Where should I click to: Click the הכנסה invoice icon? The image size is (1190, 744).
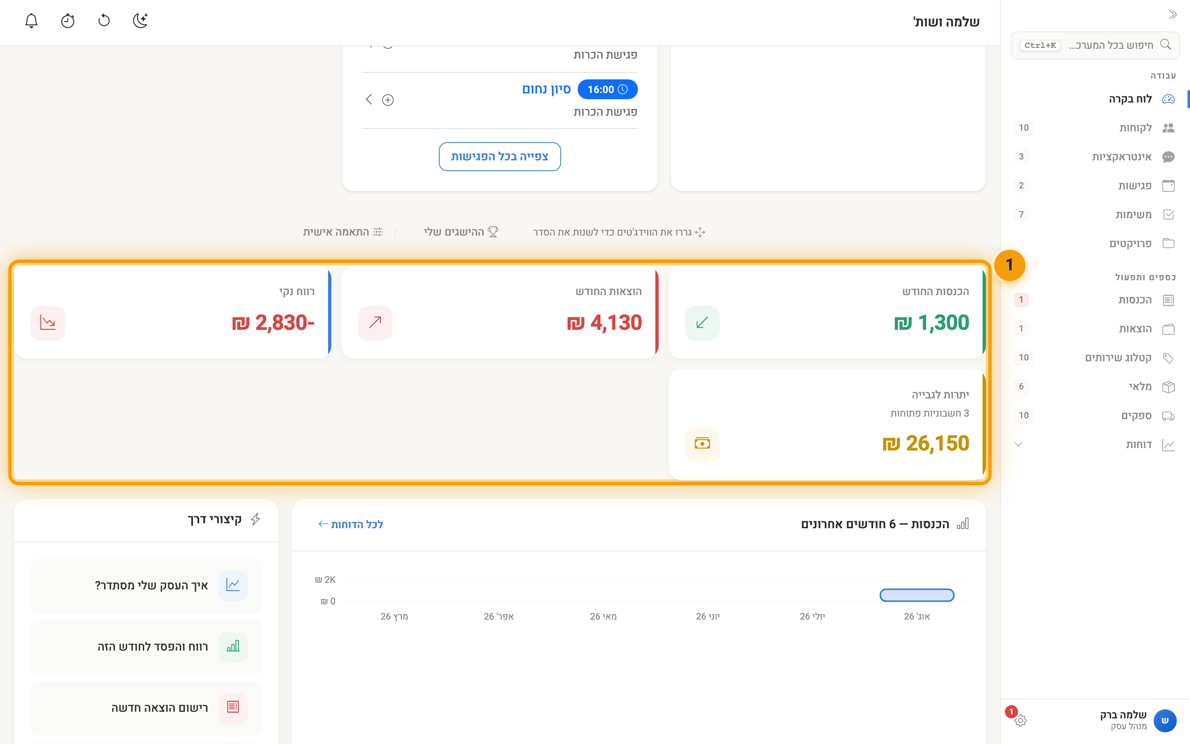pyautogui.click(x=1169, y=300)
